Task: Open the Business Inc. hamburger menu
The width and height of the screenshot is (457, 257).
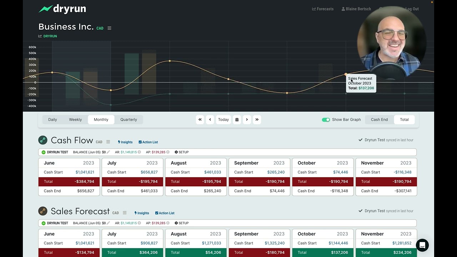Action: click(x=109, y=28)
